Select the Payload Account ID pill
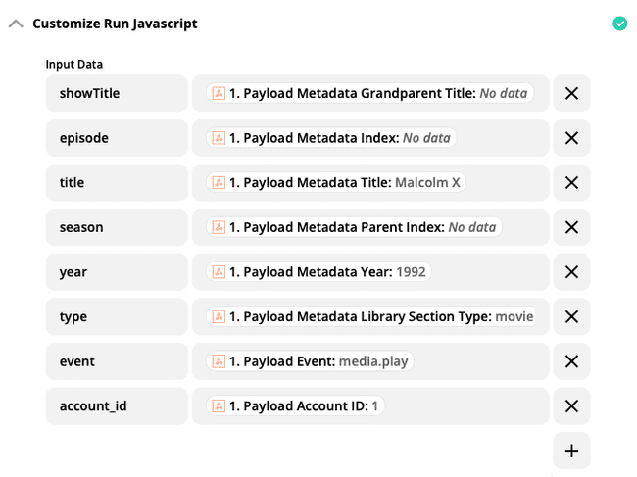Image resolution: width=637 pixels, height=477 pixels. (295, 405)
